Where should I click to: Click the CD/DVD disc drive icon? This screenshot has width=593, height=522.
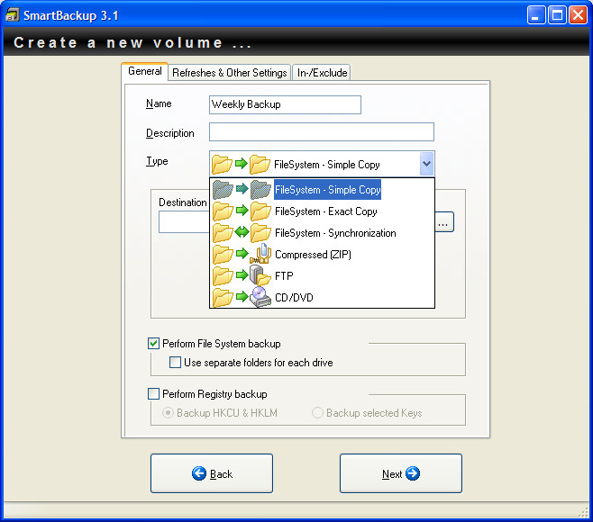point(260,297)
